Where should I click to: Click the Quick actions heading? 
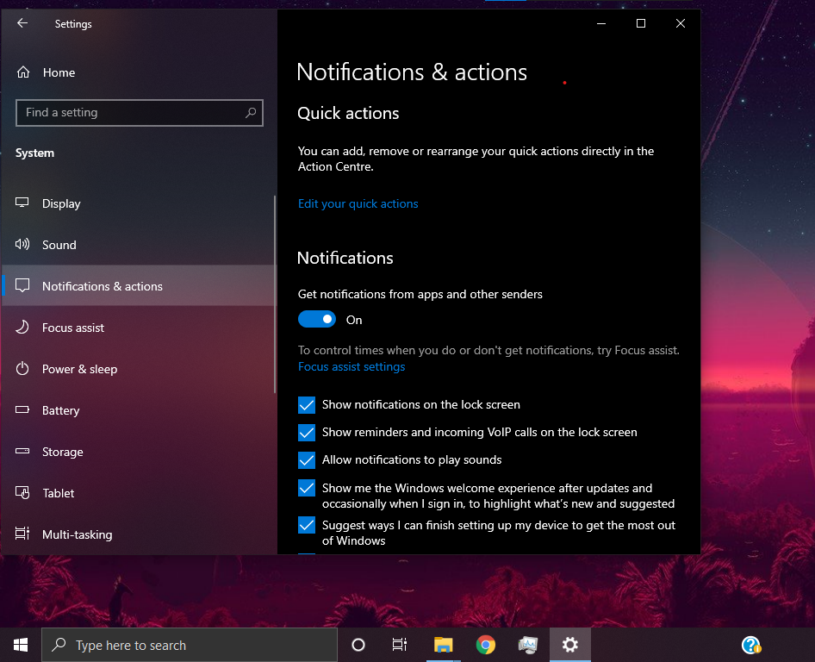[348, 114]
